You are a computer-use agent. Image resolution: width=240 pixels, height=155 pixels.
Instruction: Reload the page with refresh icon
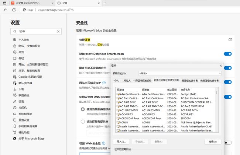tap(14, 10)
